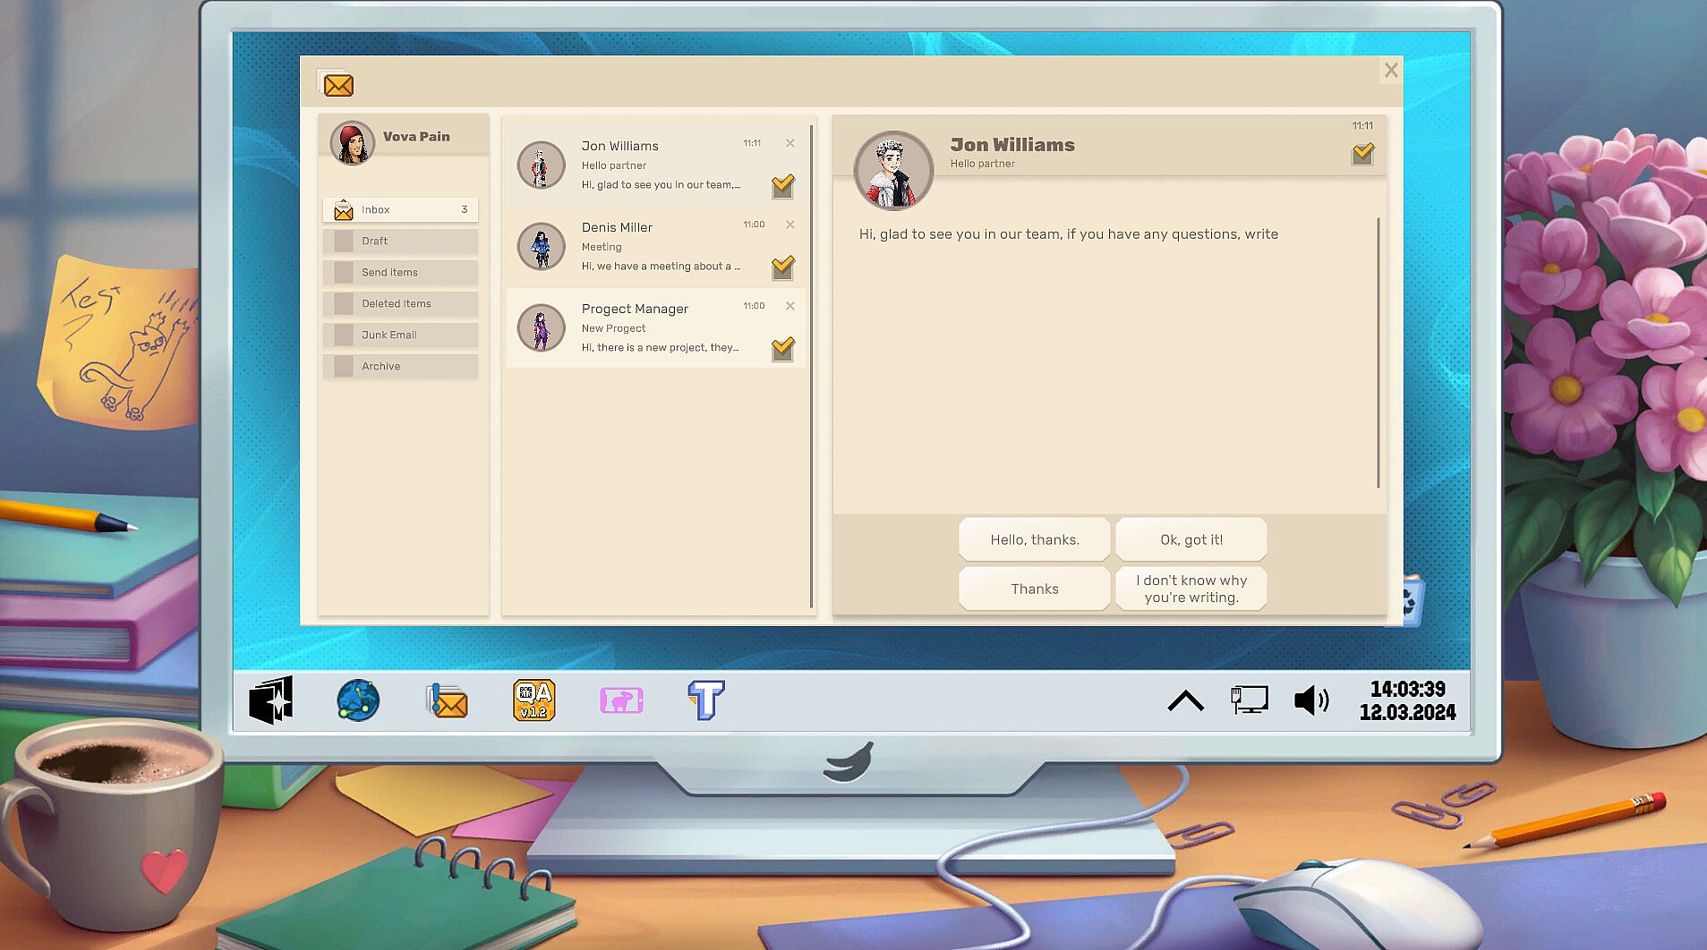This screenshot has height=950, width=1707.
Task: Click Denis Miller's avatar in message list
Action: click(541, 246)
